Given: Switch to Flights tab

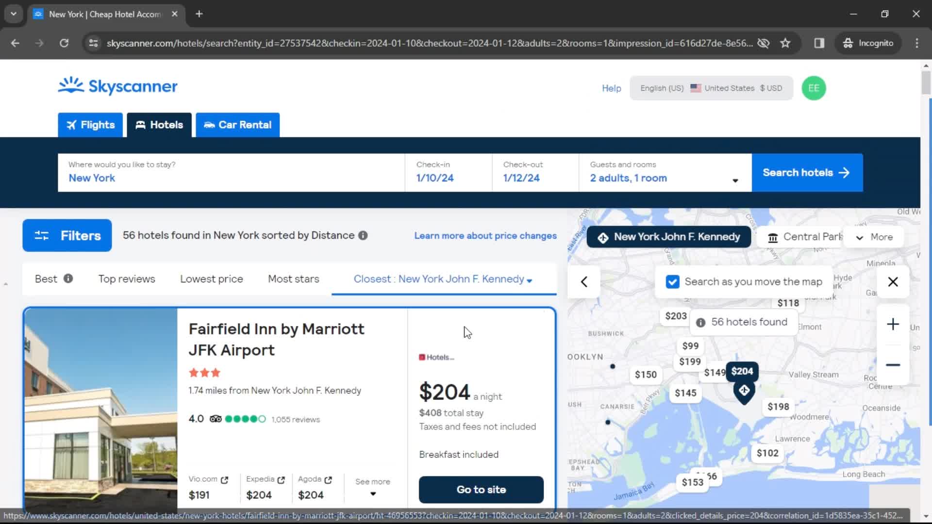Looking at the screenshot, I should click(90, 125).
